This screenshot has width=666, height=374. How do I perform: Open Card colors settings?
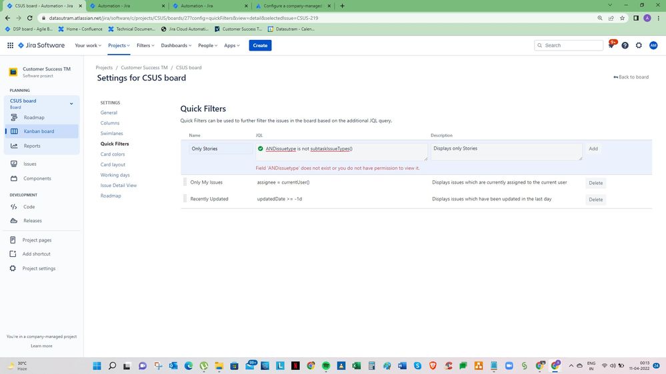[113, 154]
